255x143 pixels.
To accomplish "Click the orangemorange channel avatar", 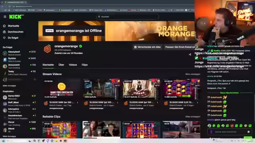I will click(x=47, y=49).
